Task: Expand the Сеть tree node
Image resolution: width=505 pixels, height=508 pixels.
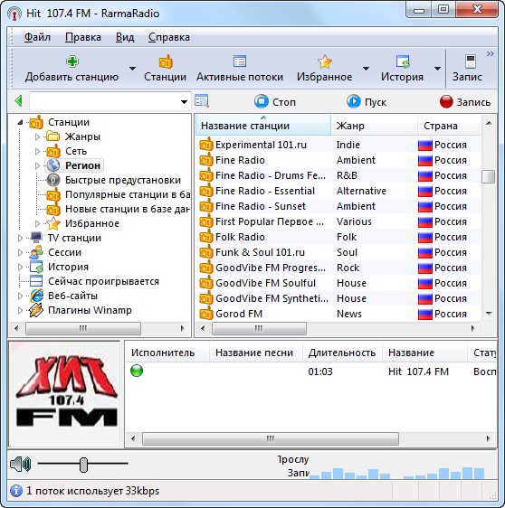Action: click(x=37, y=151)
